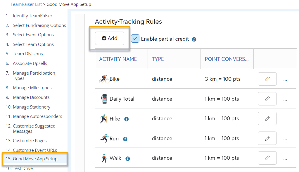
Task: Show info tooltip for Enable partial credit
Action: 194,39
